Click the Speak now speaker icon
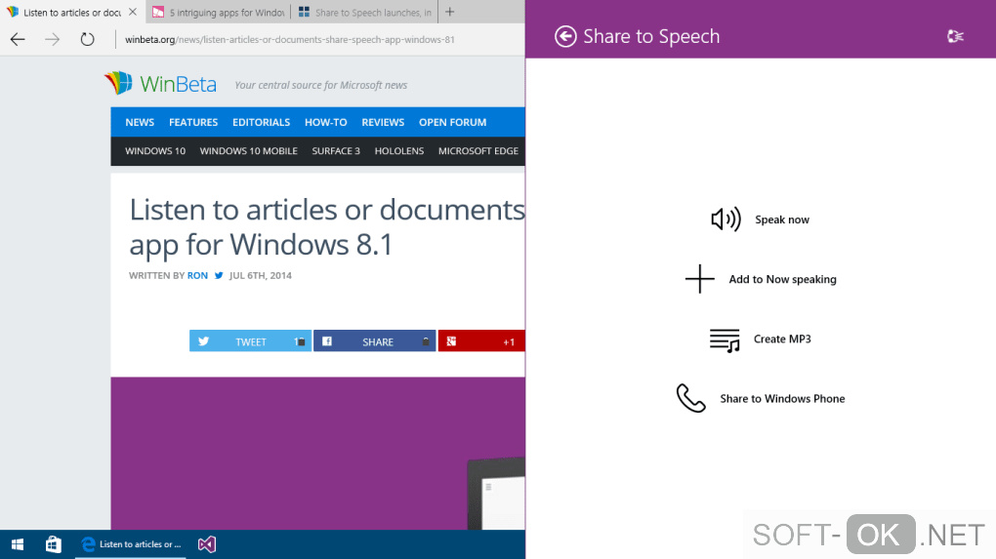Screen dimensions: 996x559 (726, 220)
